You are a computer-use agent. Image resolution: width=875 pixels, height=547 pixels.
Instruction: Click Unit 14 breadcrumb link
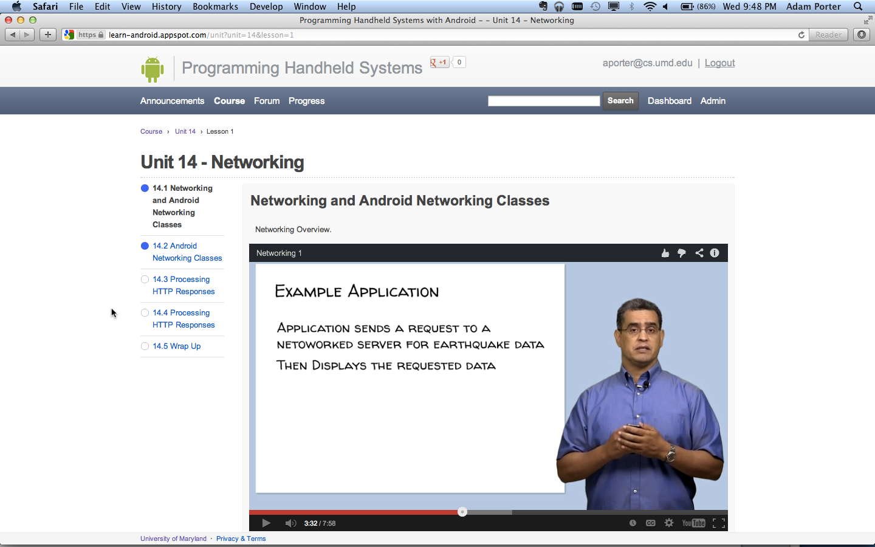(185, 131)
